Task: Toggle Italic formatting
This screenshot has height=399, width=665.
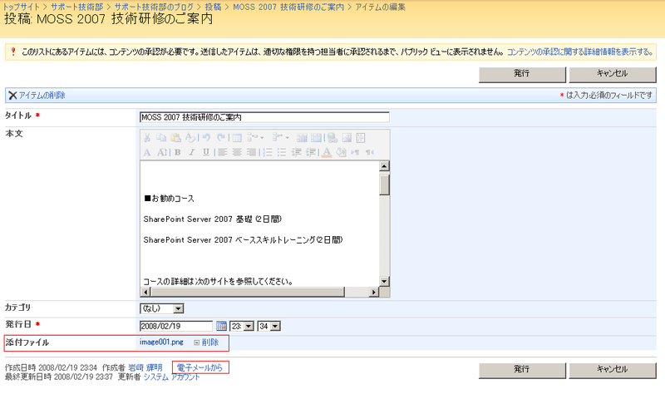Action: pyautogui.click(x=192, y=152)
